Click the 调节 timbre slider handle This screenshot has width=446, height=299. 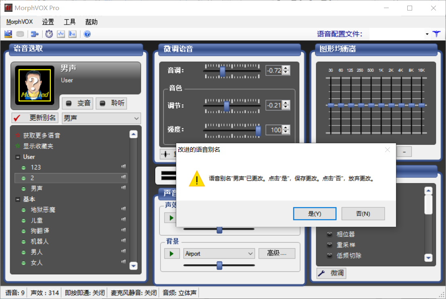coord(226,106)
